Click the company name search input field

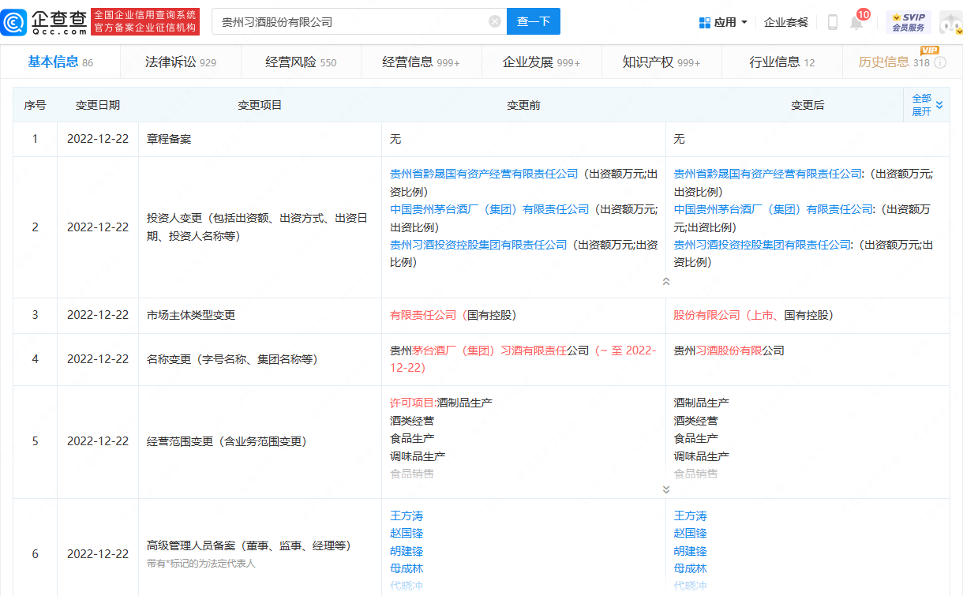347,21
